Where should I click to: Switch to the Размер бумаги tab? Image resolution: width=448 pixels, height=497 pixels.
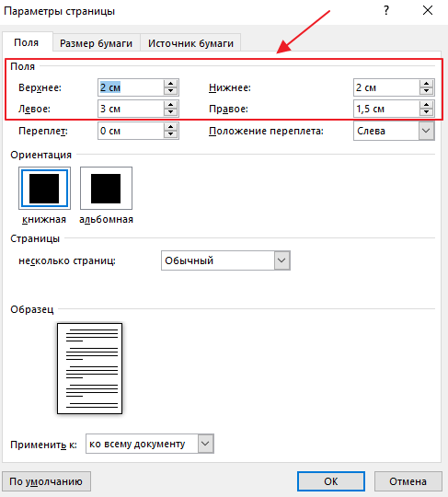point(97,43)
